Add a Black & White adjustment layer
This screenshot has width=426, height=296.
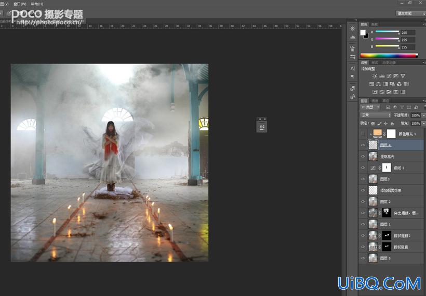[x=385, y=84]
